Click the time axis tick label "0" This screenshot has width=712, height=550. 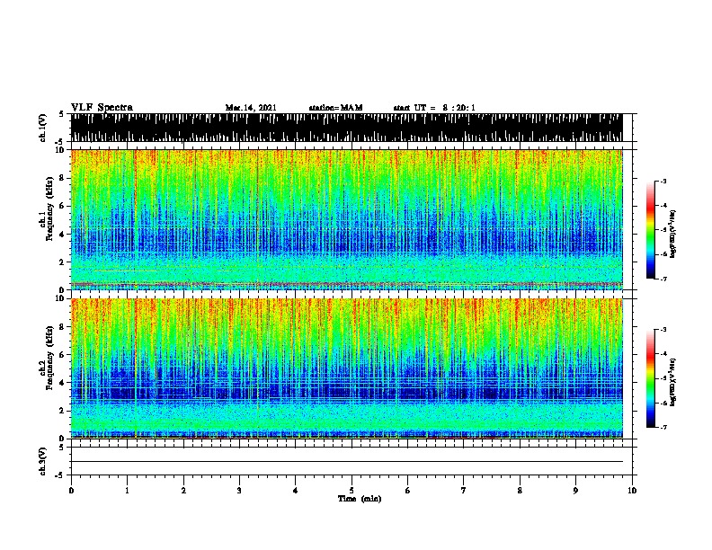71,491
